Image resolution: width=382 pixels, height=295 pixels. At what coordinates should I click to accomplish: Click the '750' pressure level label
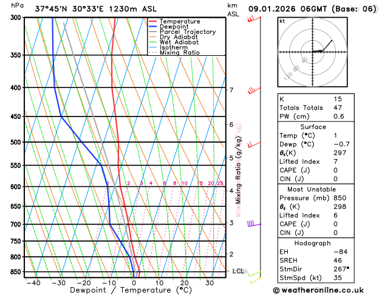click(17, 241)
